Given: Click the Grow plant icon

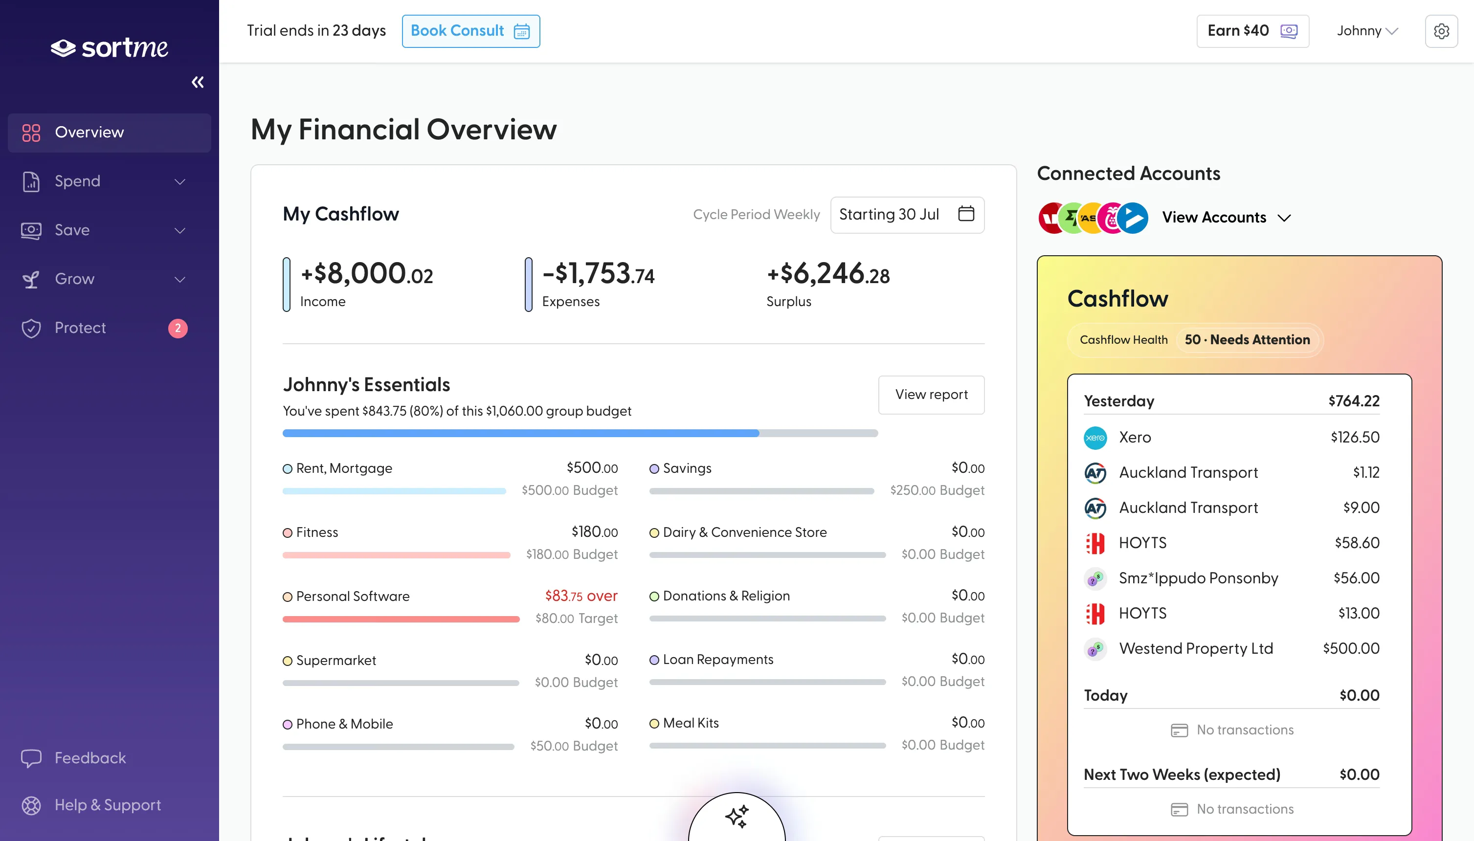Looking at the screenshot, I should [x=31, y=279].
